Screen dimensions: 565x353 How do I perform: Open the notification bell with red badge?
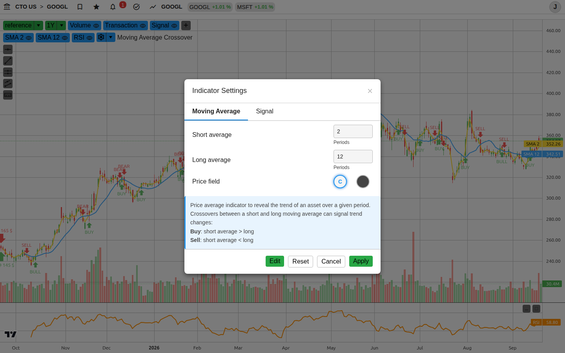(113, 7)
